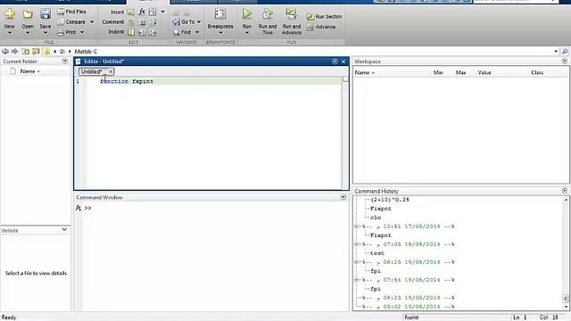
Task: Open the Command History panel actions circle
Action: (565, 191)
